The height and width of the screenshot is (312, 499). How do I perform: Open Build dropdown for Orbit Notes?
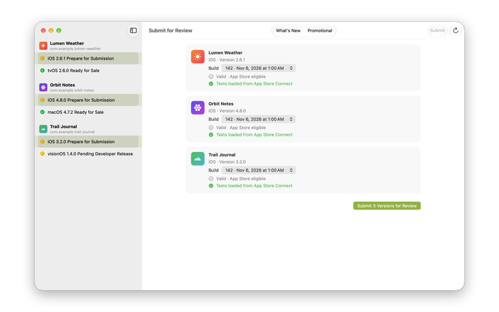tap(259, 119)
